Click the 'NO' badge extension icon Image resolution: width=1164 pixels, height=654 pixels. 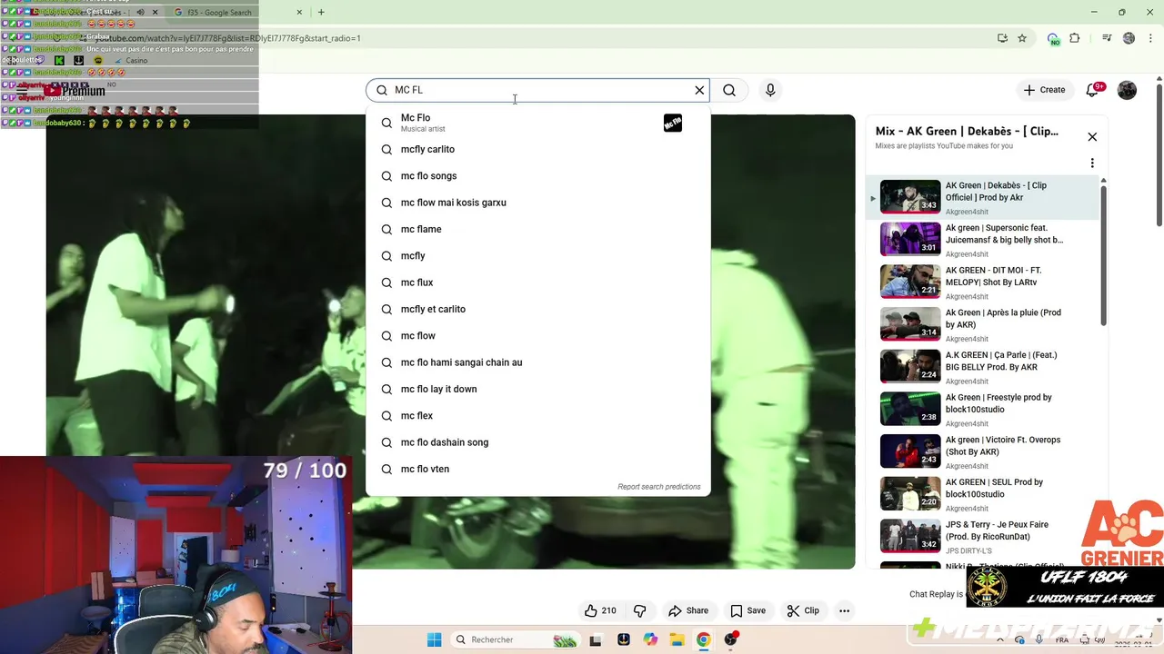(1053, 38)
